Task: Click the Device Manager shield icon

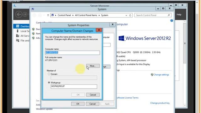Action: (33, 29)
